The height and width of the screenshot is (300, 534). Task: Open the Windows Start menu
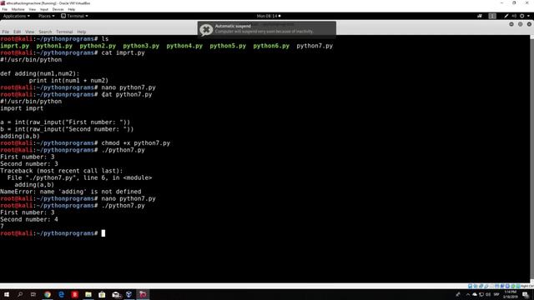click(x=7, y=294)
